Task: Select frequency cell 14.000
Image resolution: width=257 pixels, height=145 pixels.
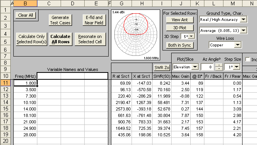Action: [x=25, y=109]
